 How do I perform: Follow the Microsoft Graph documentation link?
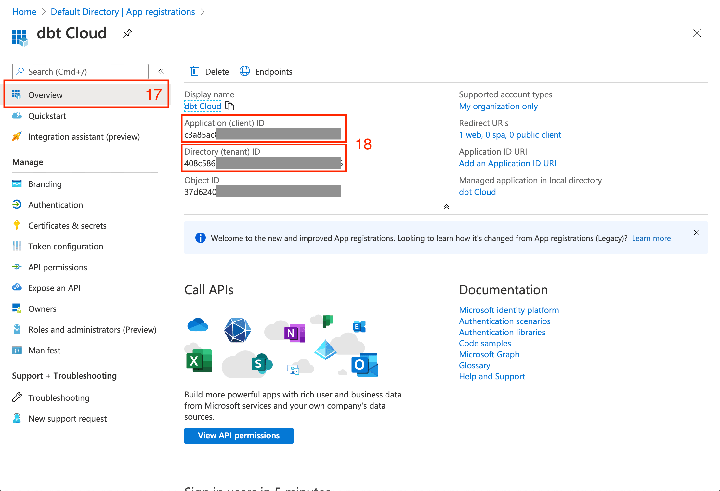pyautogui.click(x=489, y=354)
